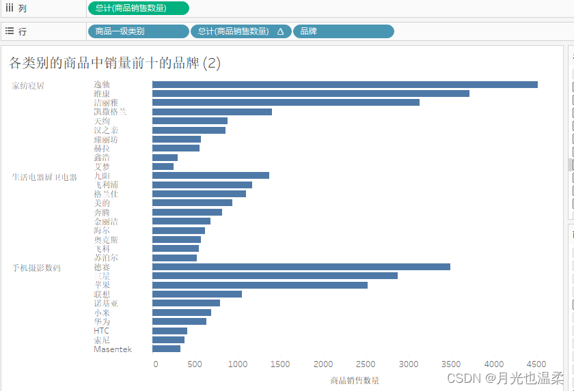
Task: Click the 逸驰 brand label
Action: [x=102, y=85]
